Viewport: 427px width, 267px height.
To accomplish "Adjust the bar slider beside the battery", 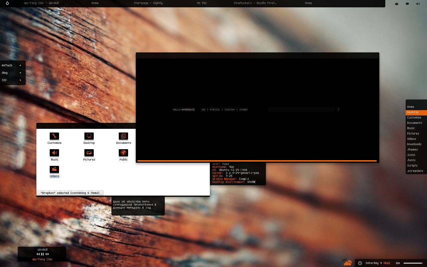I will (413, 263).
